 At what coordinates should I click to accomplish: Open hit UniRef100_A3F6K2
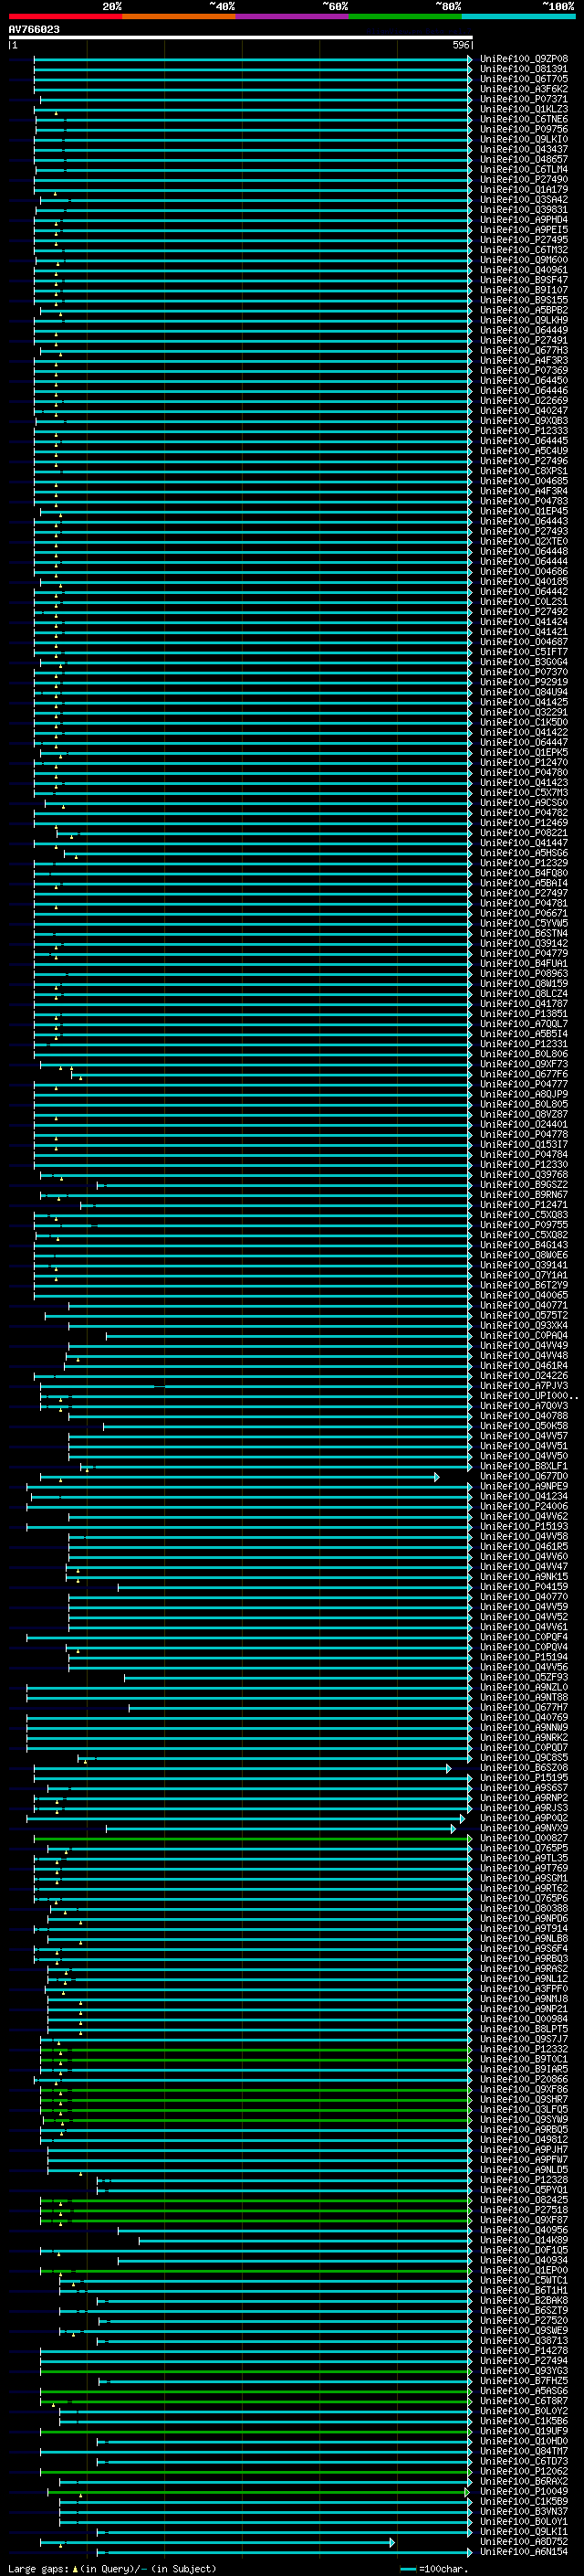point(524,89)
